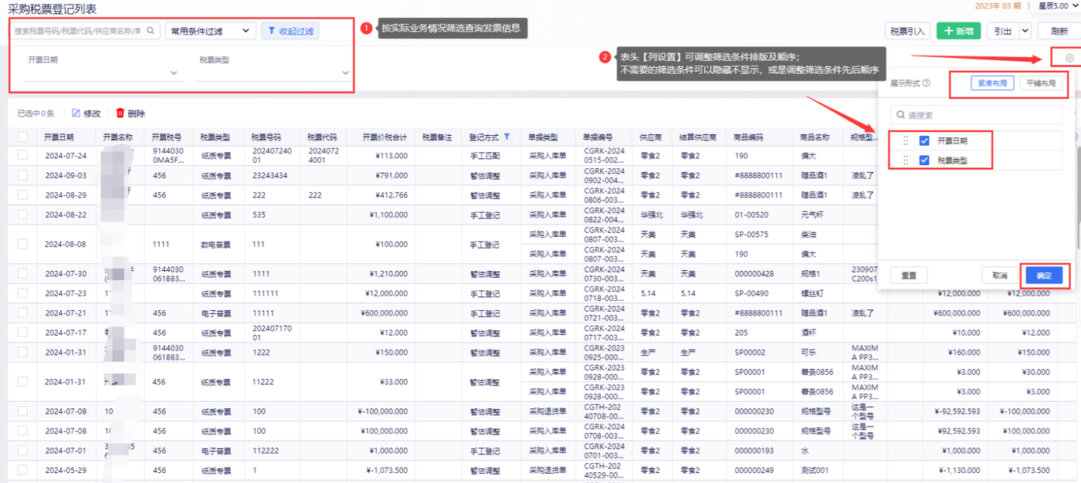Click supplier cell 华强北 in 供应商 column
Screen dimensions: 1081x483
tap(651, 214)
